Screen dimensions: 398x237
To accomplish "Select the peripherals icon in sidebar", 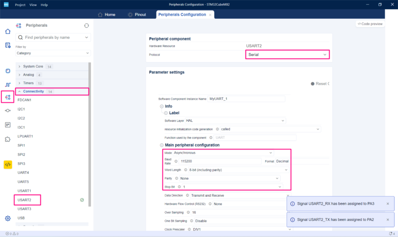I will click(x=8, y=97).
